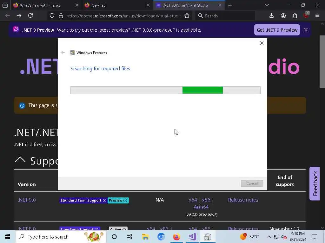
Task: Open the 32°C weather widget
Action: click(249, 237)
